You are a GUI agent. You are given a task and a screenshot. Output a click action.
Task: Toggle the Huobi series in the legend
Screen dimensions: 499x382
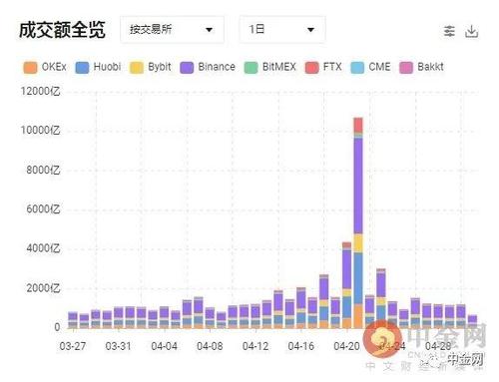[x=98, y=67]
